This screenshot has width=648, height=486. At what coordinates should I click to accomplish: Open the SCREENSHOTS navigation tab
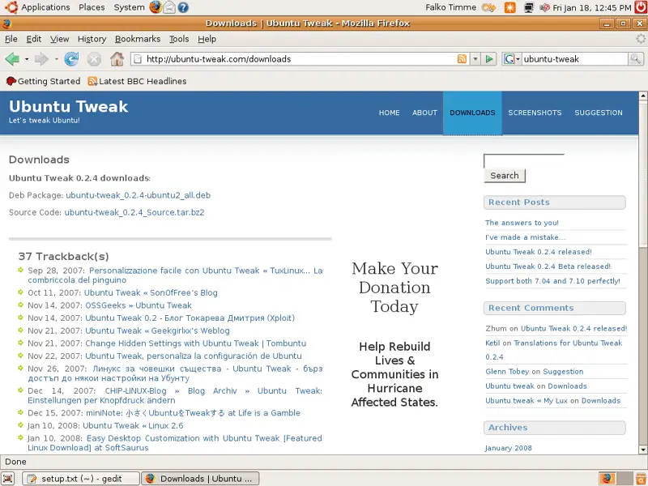click(x=535, y=113)
